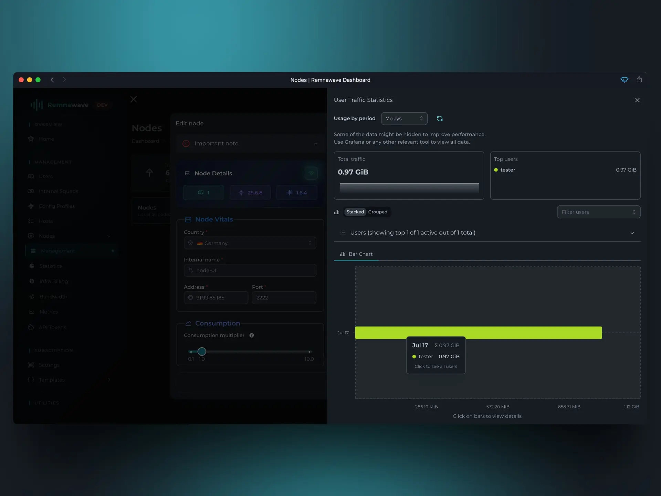The height and width of the screenshot is (496, 661).
Task: Enable Stacked chart mode
Action: [x=355, y=212]
